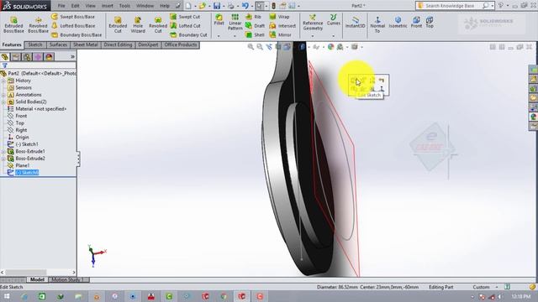The height and width of the screenshot is (302, 538).
Task: Expand the History folder node
Action: (x=3, y=81)
